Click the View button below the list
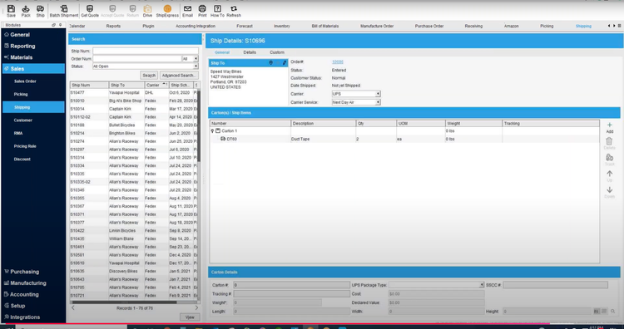The image size is (624, 329). 190,317
